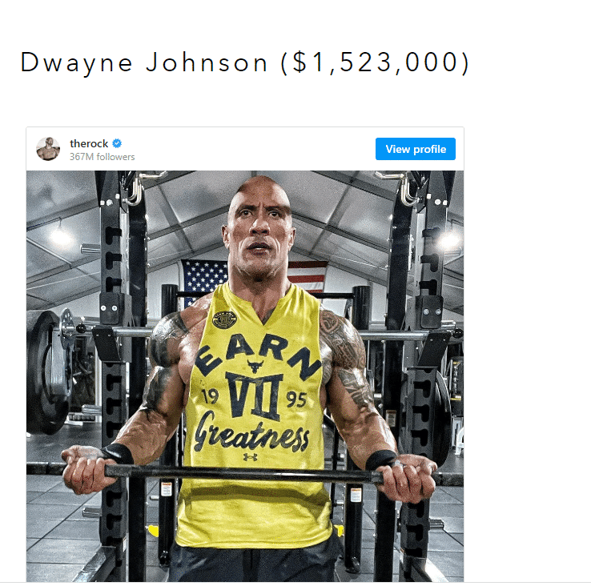591x586 pixels.
Task: Click the American flag in the photo
Action: tap(254, 278)
